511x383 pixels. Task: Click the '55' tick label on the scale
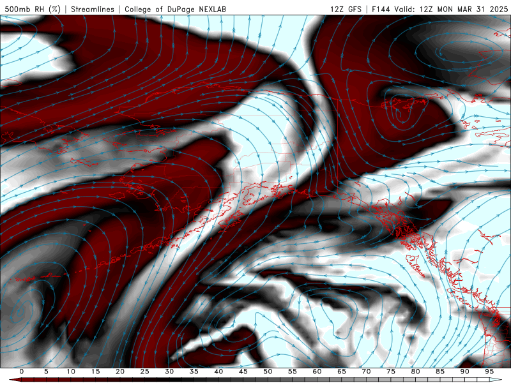pos(293,372)
